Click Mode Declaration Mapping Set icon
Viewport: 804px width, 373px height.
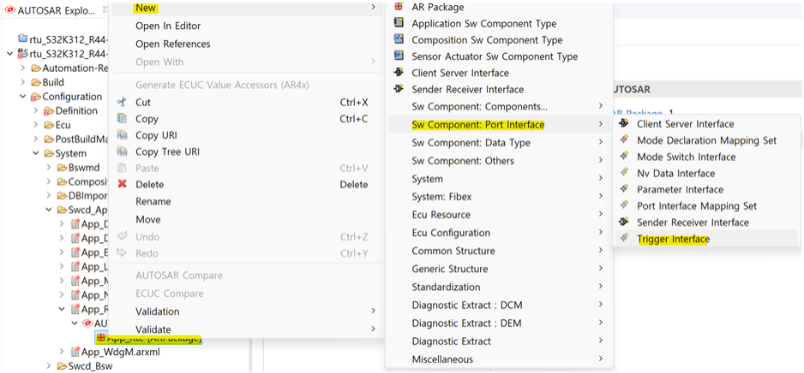tap(624, 139)
